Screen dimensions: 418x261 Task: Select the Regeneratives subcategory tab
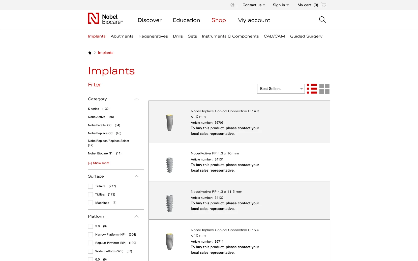(153, 36)
